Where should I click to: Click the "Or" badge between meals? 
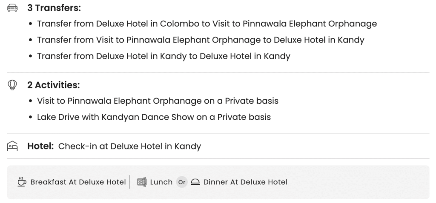point(182,182)
